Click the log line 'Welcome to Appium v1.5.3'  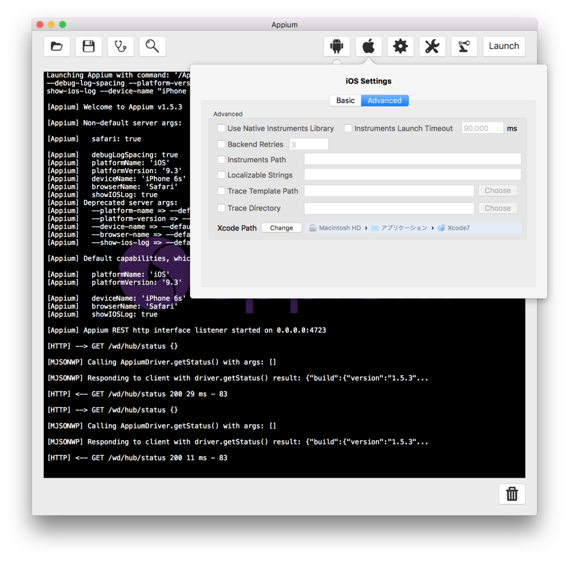(114, 107)
